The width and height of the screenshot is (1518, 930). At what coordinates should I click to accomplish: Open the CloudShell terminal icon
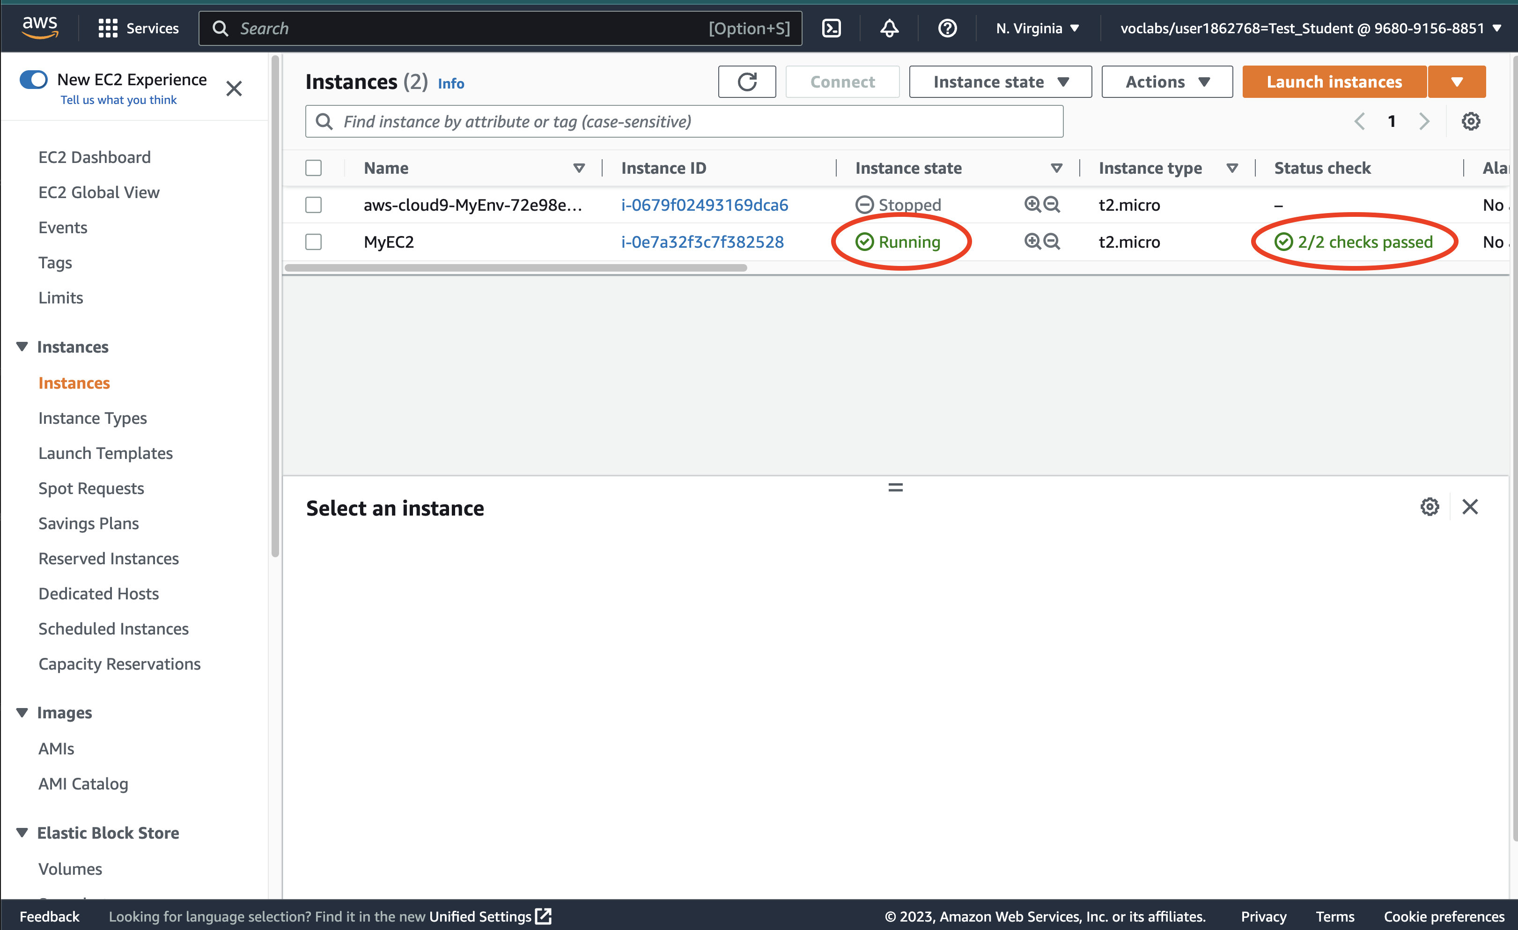point(831,28)
